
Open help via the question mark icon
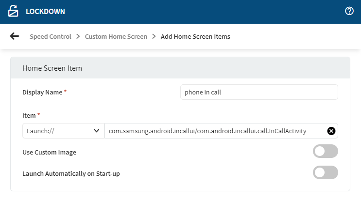349,11
